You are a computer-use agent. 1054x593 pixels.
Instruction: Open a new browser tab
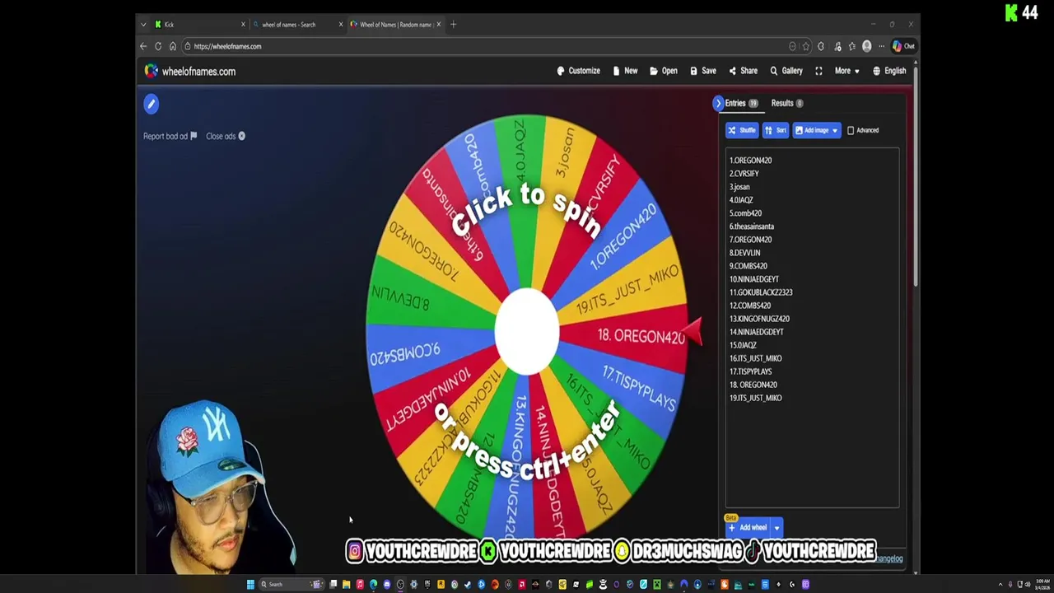pos(453,25)
